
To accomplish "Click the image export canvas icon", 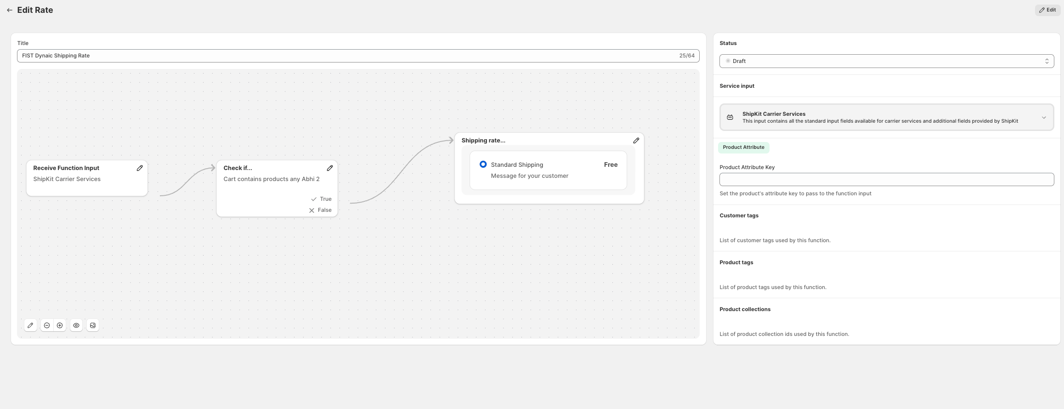I will click(93, 325).
